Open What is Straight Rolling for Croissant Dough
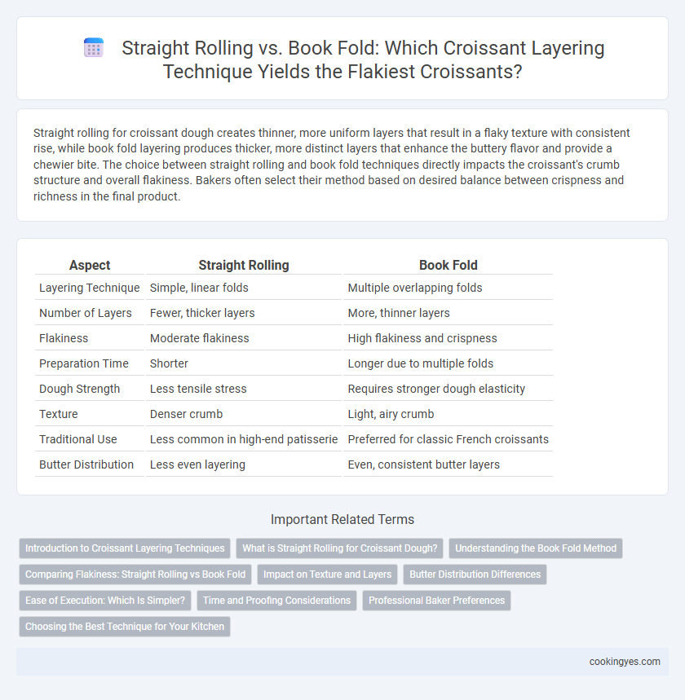685x700 pixels. 339,548
